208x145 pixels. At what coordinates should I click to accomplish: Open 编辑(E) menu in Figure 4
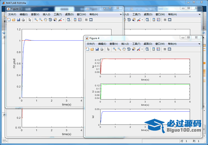[x=102, y=44]
